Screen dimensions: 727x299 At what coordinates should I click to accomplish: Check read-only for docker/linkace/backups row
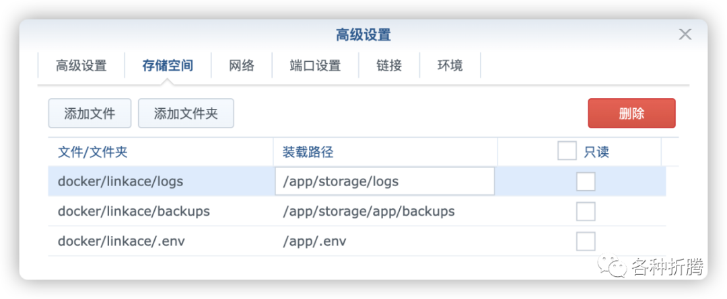point(586,212)
